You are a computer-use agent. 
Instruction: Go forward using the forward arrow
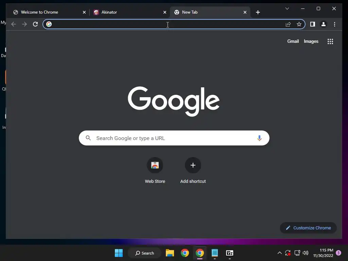click(x=24, y=24)
